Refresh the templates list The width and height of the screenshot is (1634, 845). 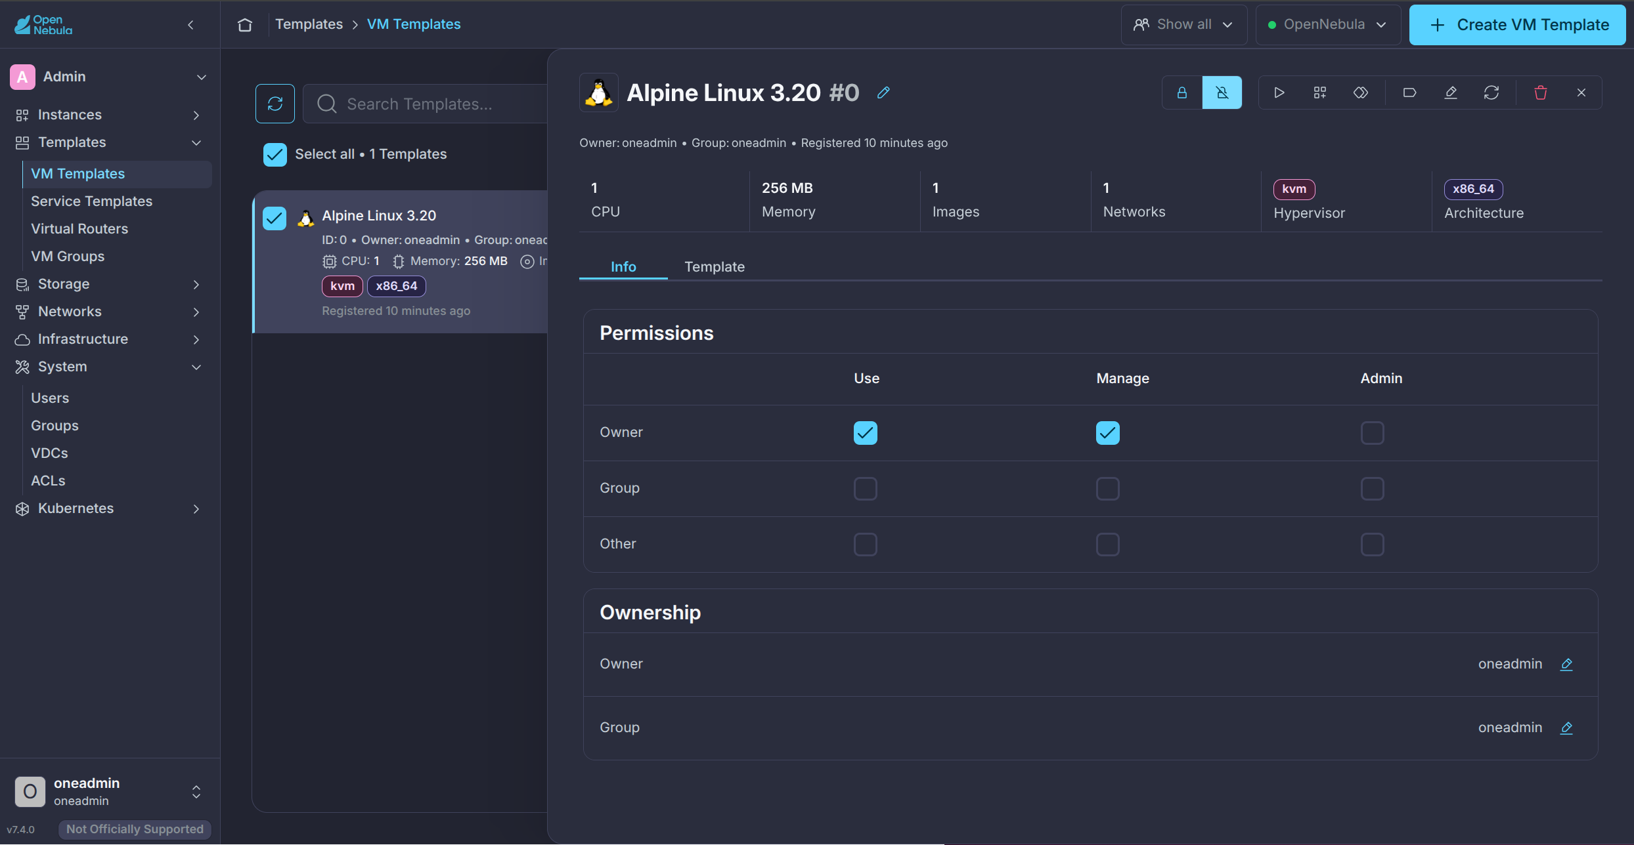[x=275, y=104]
